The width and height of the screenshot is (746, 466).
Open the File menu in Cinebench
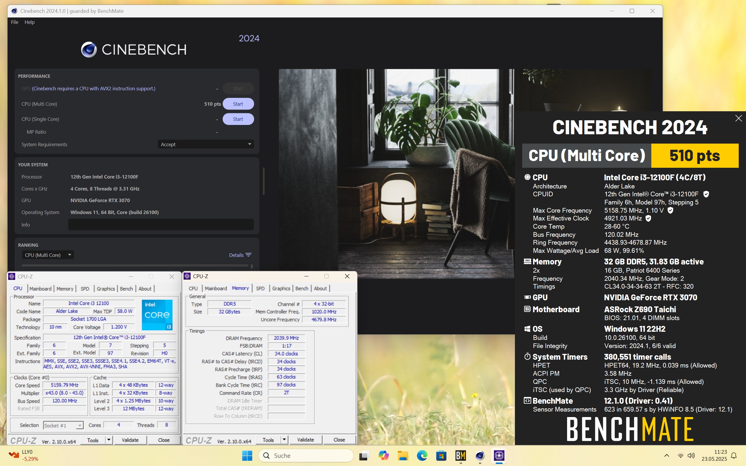(x=15, y=22)
